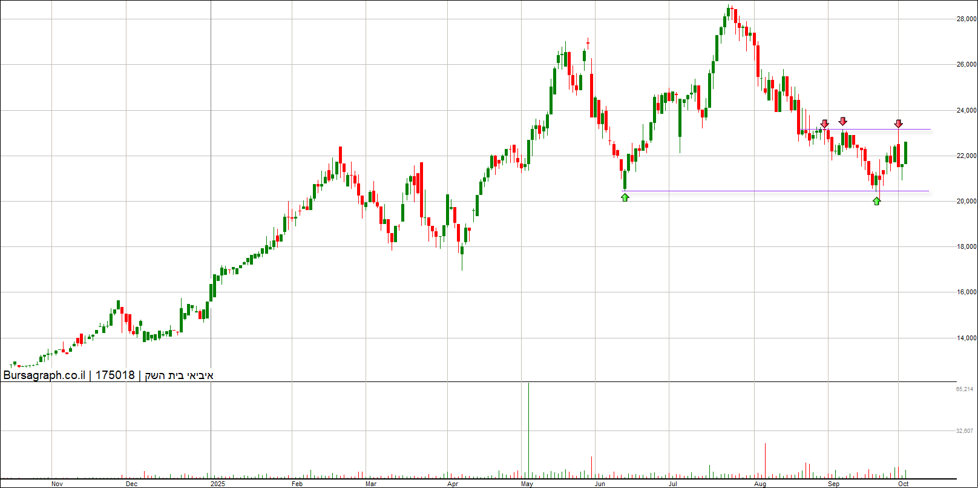Click the 26,000 price axis label
Viewport: 978px width, 488px height.
click(x=966, y=65)
